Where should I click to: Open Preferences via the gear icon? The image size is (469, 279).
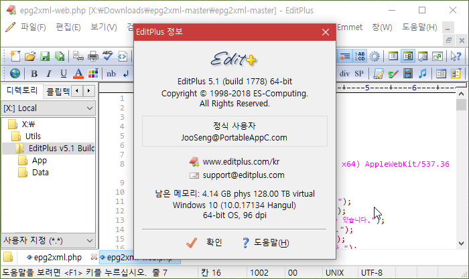tap(375, 56)
